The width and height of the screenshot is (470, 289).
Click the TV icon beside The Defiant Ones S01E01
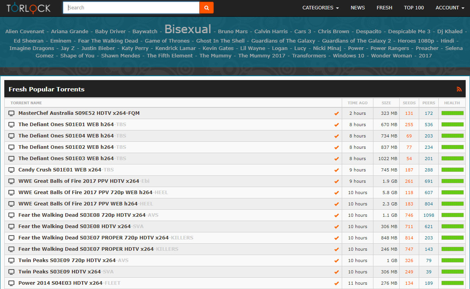click(x=11, y=125)
